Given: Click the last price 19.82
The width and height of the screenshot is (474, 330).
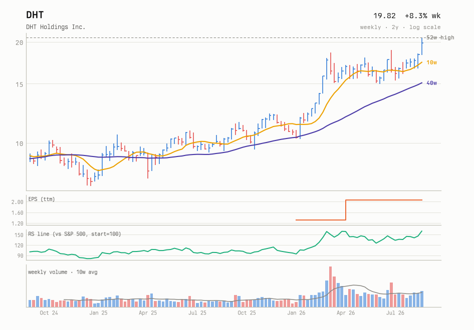Looking at the screenshot, I should 384,15.
